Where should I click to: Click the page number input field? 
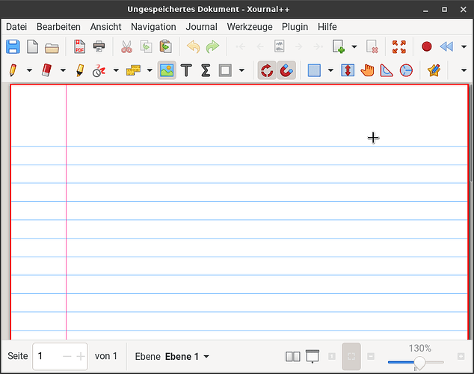pos(46,357)
